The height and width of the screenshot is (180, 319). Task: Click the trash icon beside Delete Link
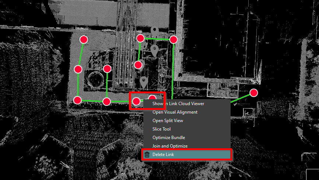(147, 155)
